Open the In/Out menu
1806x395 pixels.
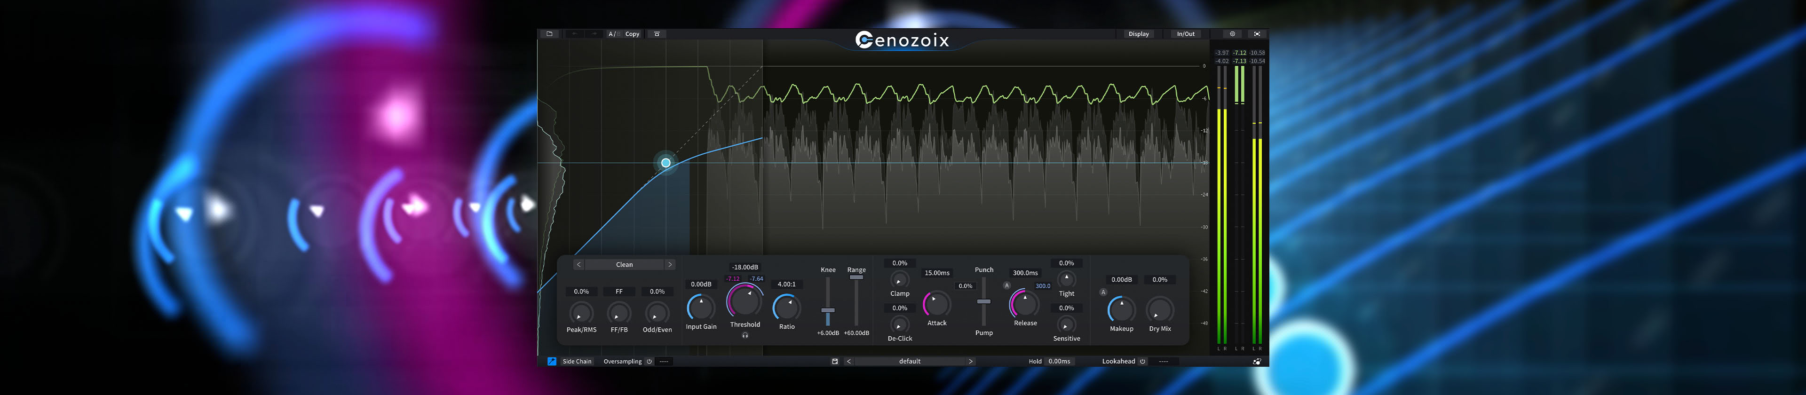click(x=1186, y=33)
